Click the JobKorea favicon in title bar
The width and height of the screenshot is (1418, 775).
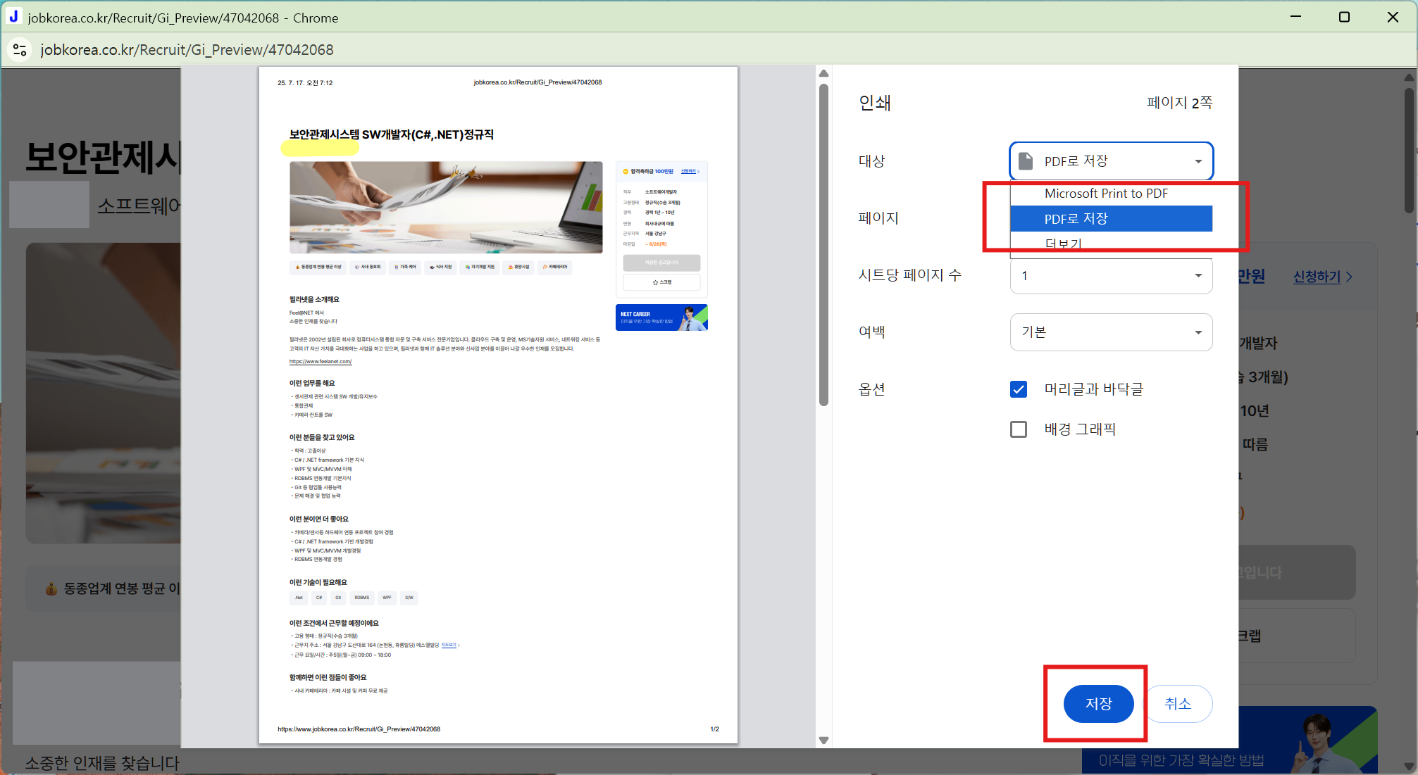[x=13, y=17]
